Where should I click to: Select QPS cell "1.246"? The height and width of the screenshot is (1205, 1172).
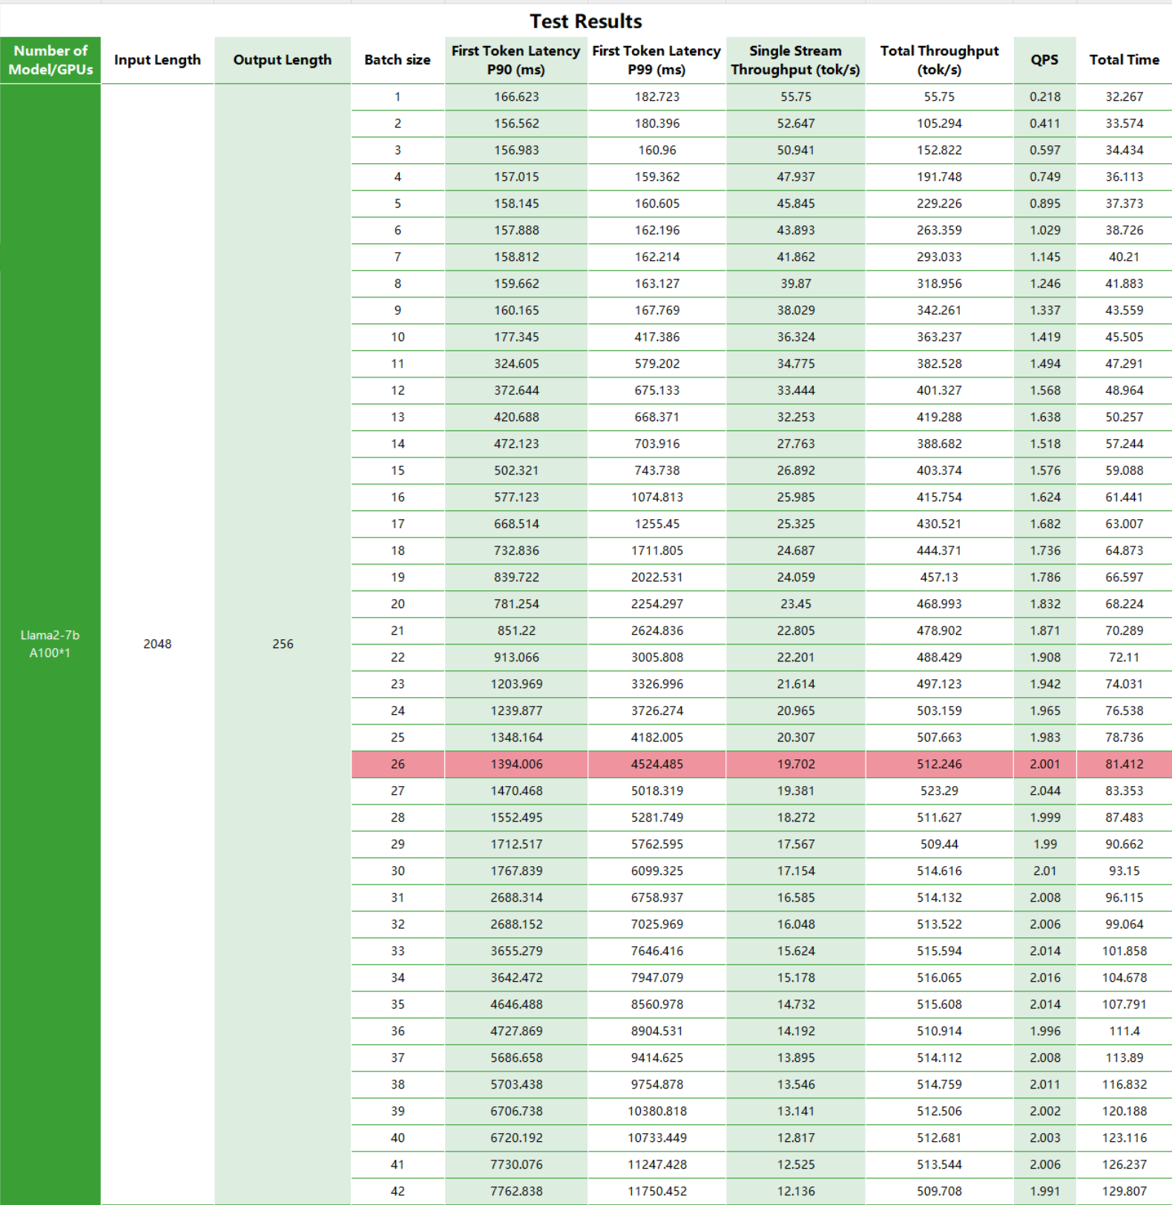[1044, 284]
